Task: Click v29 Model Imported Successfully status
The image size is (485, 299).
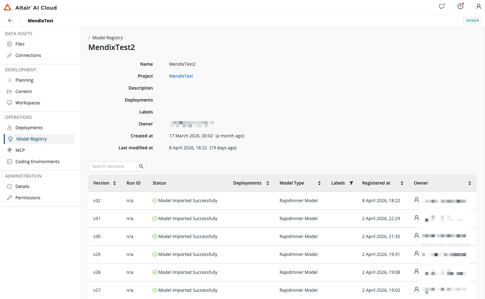Action: 188,254
